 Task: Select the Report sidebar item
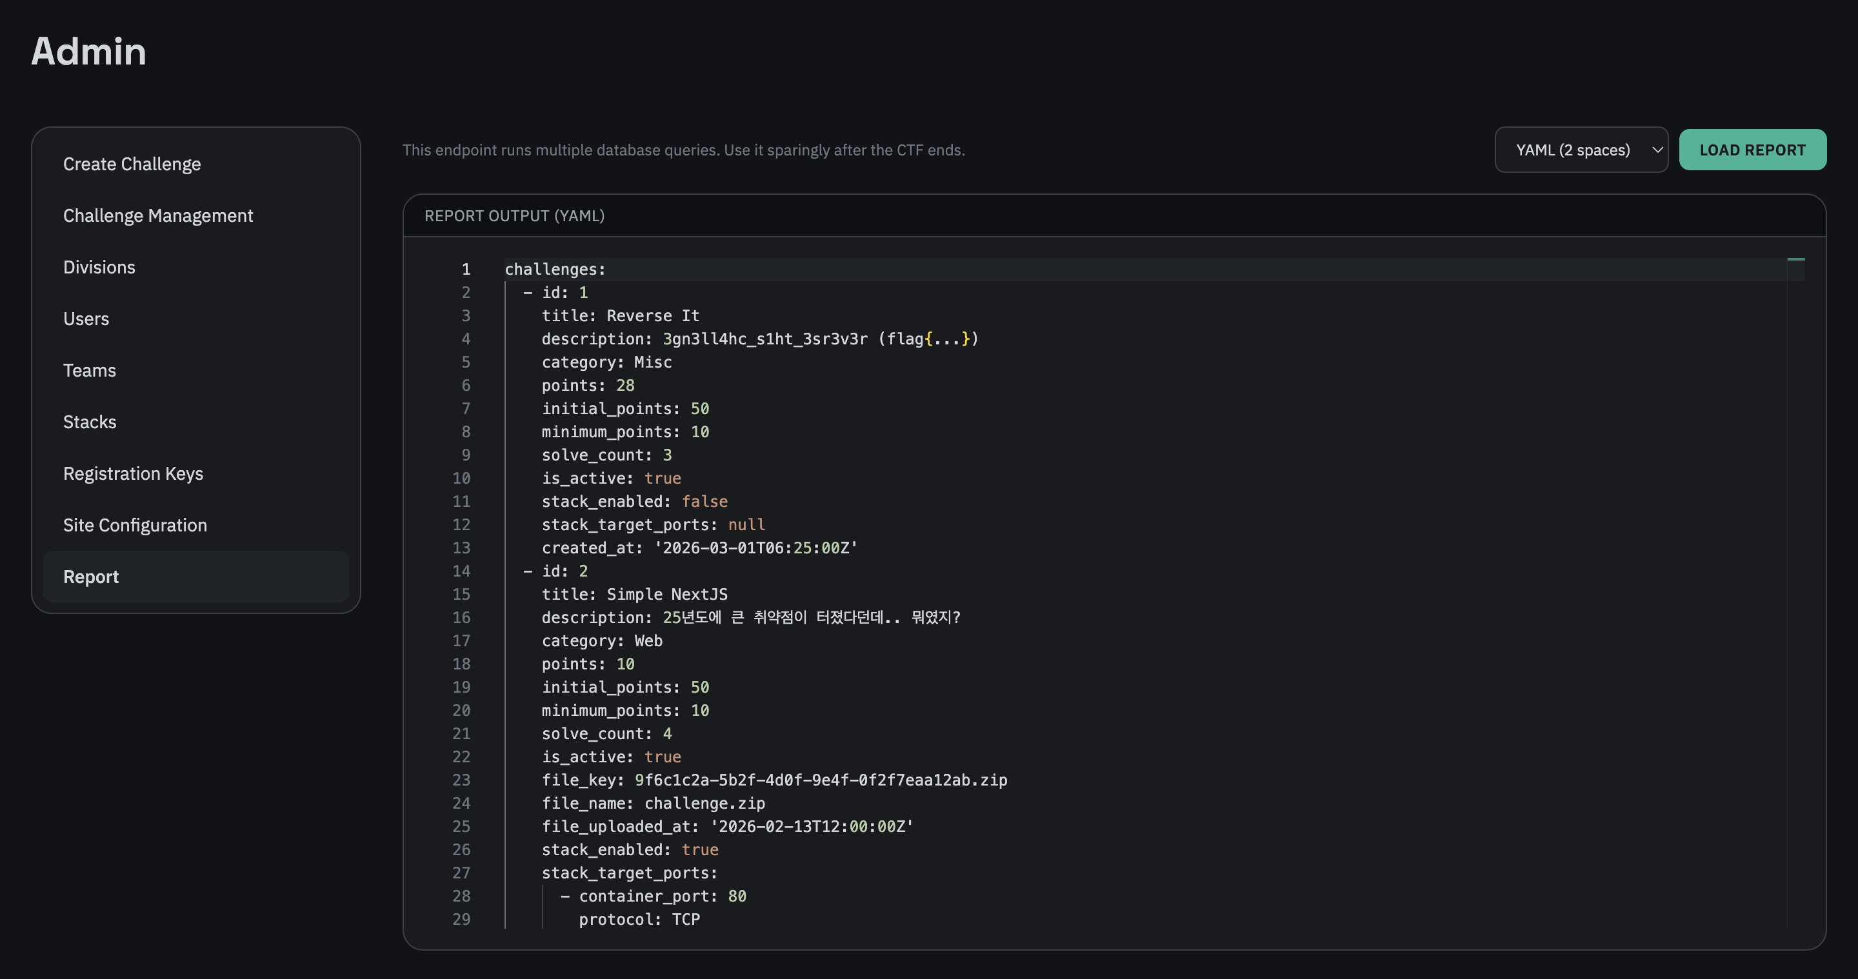click(91, 577)
